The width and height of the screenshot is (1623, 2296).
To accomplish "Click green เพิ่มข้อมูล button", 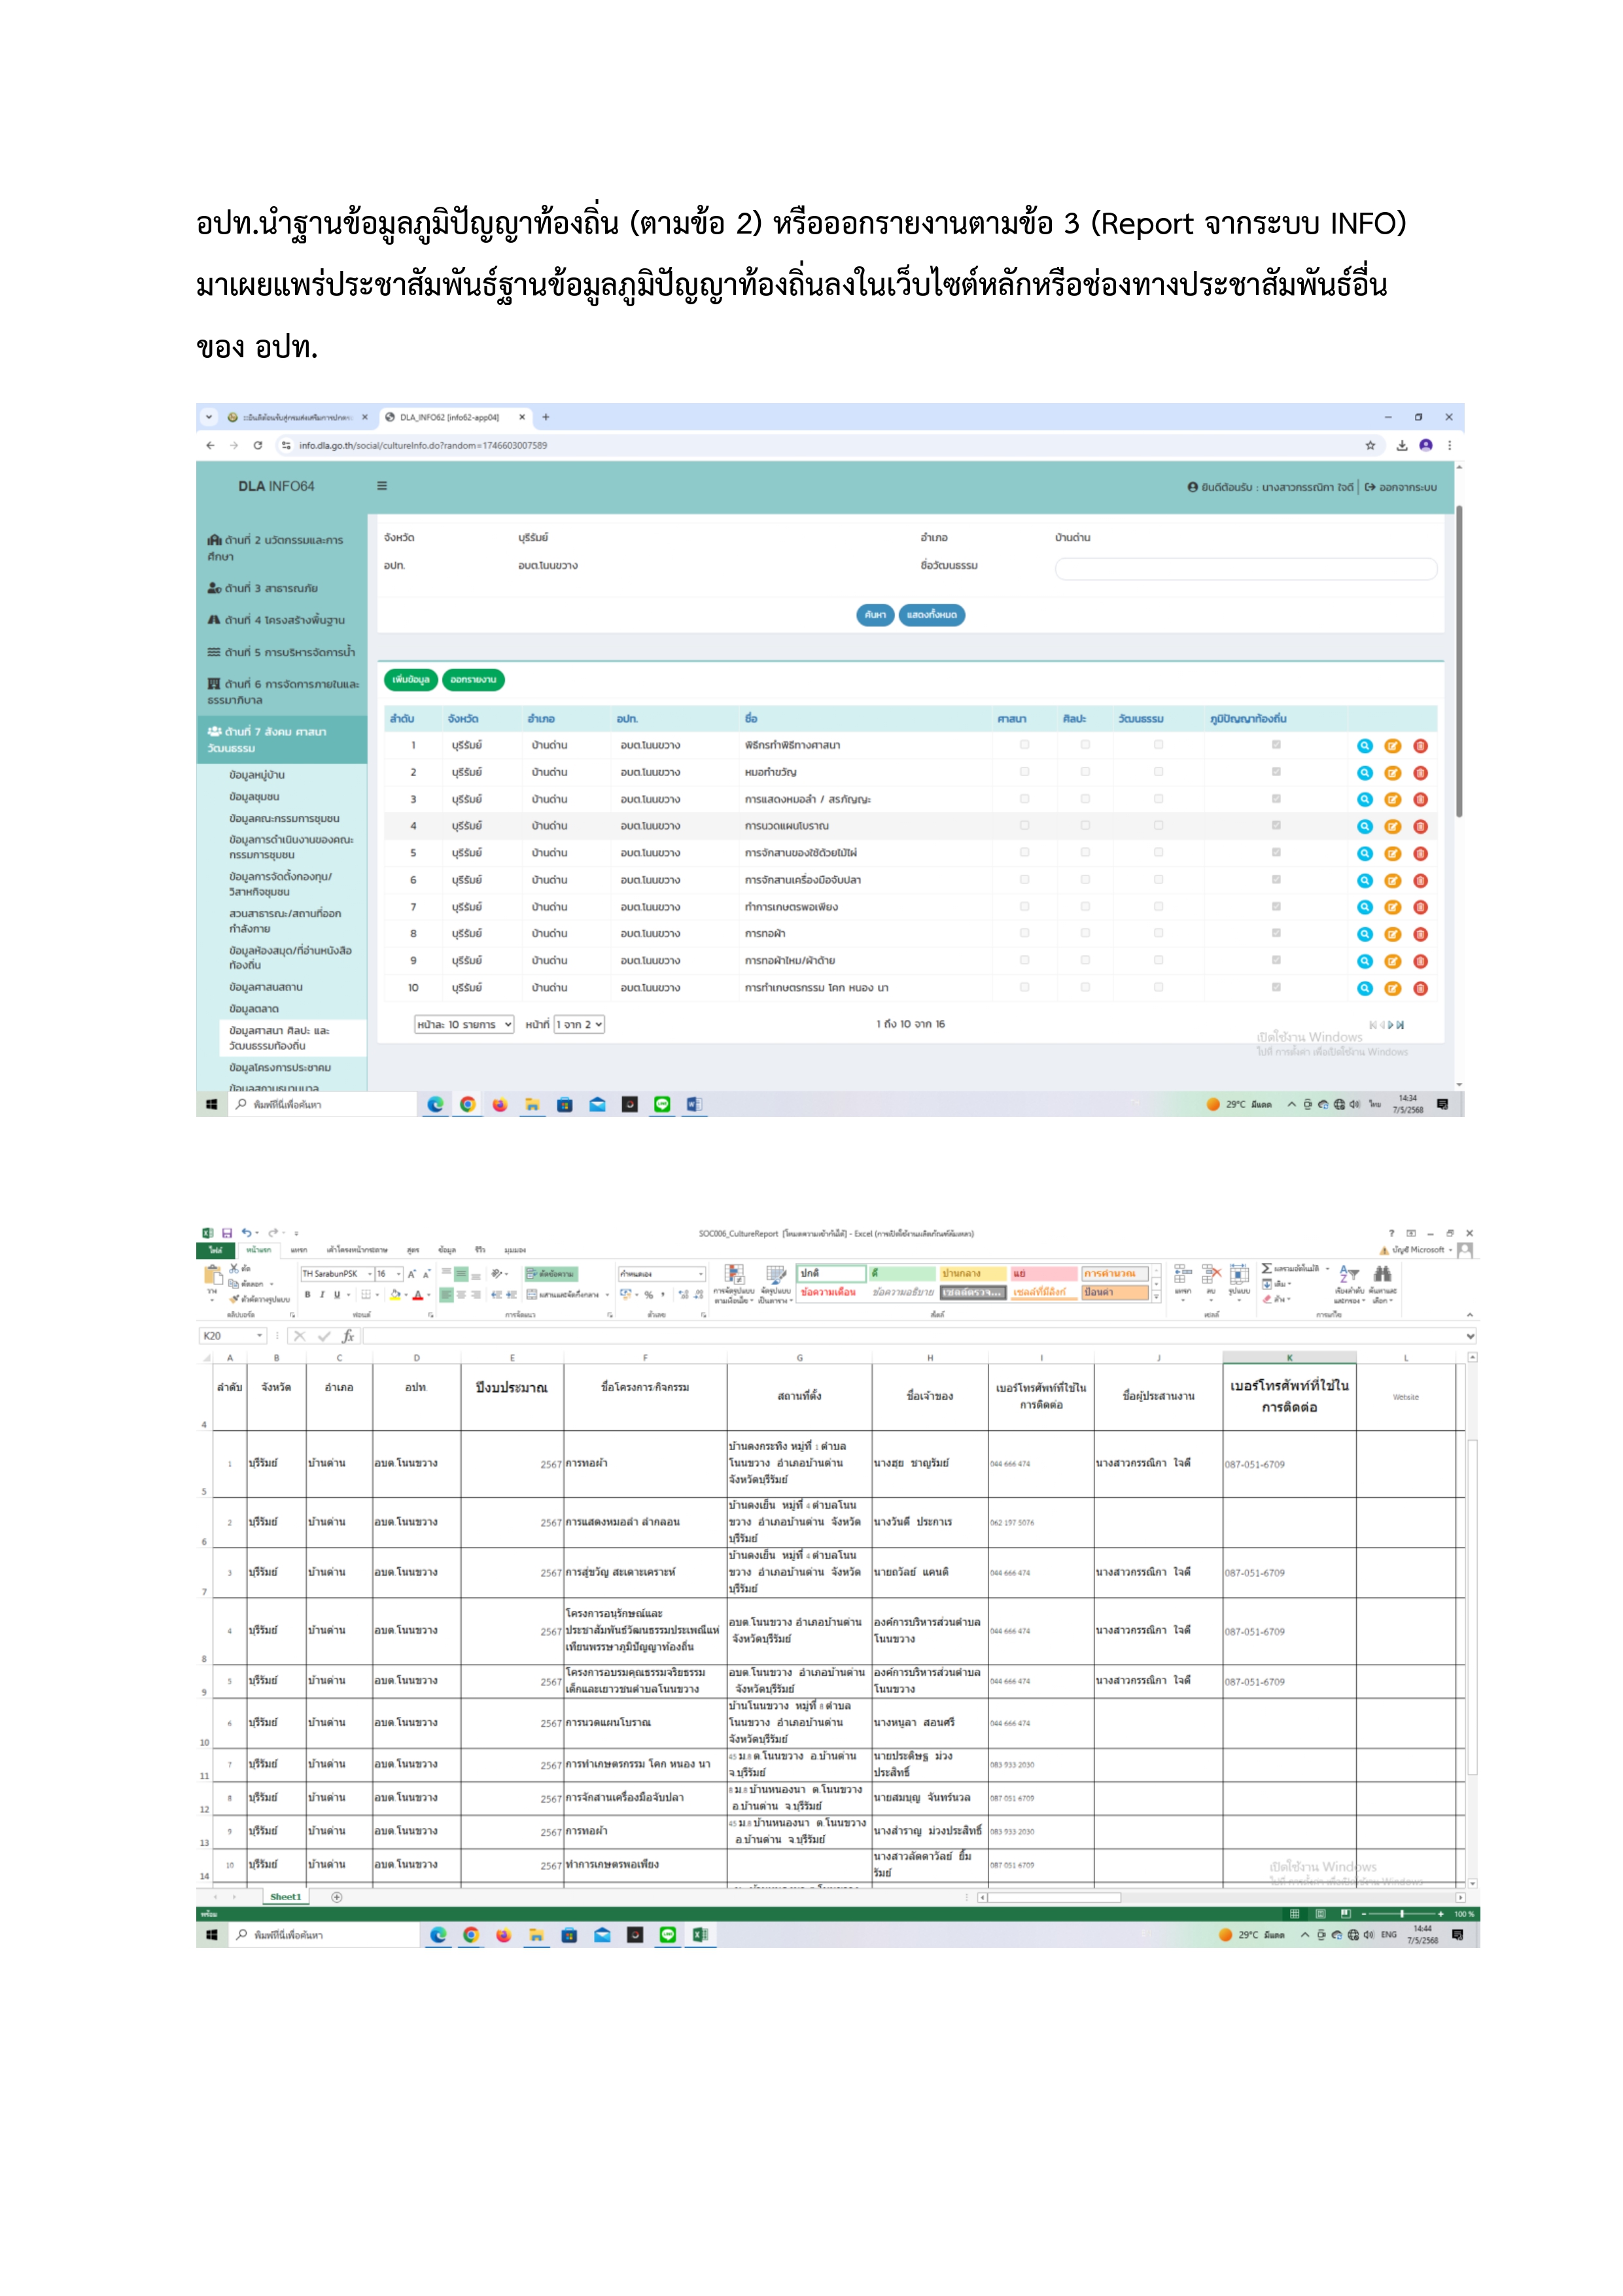I will click(x=411, y=680).
